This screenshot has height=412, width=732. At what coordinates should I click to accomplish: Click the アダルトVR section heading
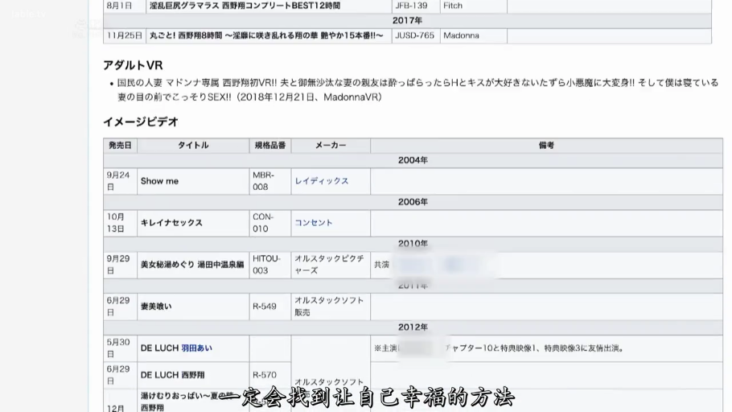click(x=134, y=65)
